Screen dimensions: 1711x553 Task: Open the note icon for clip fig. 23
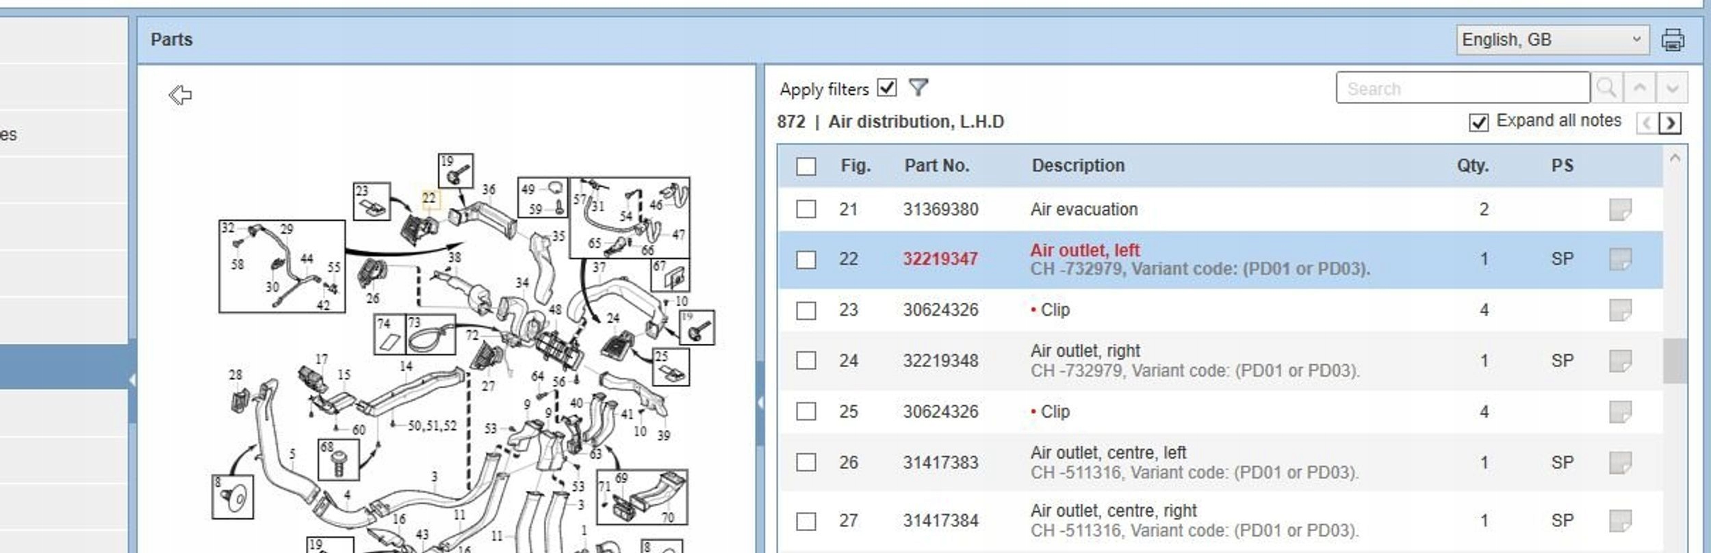click(1620, 310)
